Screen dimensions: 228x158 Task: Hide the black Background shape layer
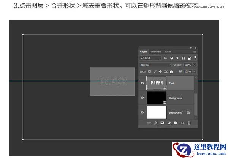(x=142, y=98)
